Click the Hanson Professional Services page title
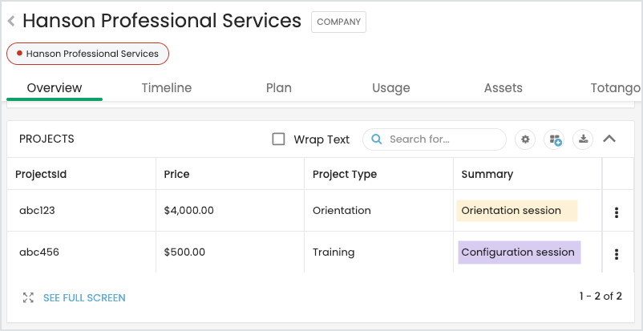This screenshot has height=331, width=643. click(x=162, y=21)
